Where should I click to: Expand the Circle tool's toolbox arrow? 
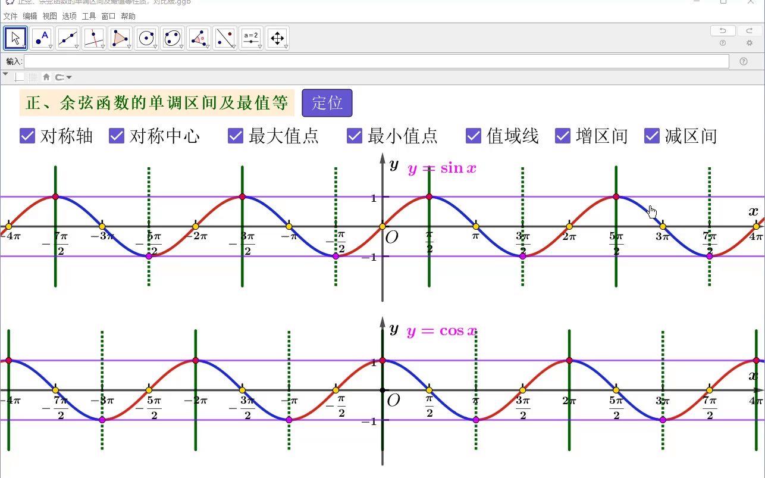pos(155,46)
